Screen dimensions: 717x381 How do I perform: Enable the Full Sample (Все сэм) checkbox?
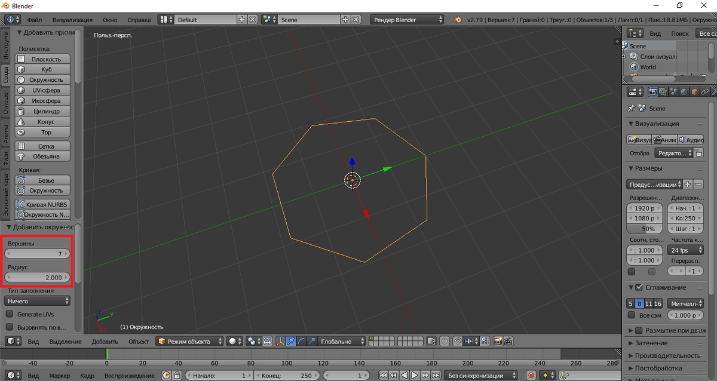[632, 315]
